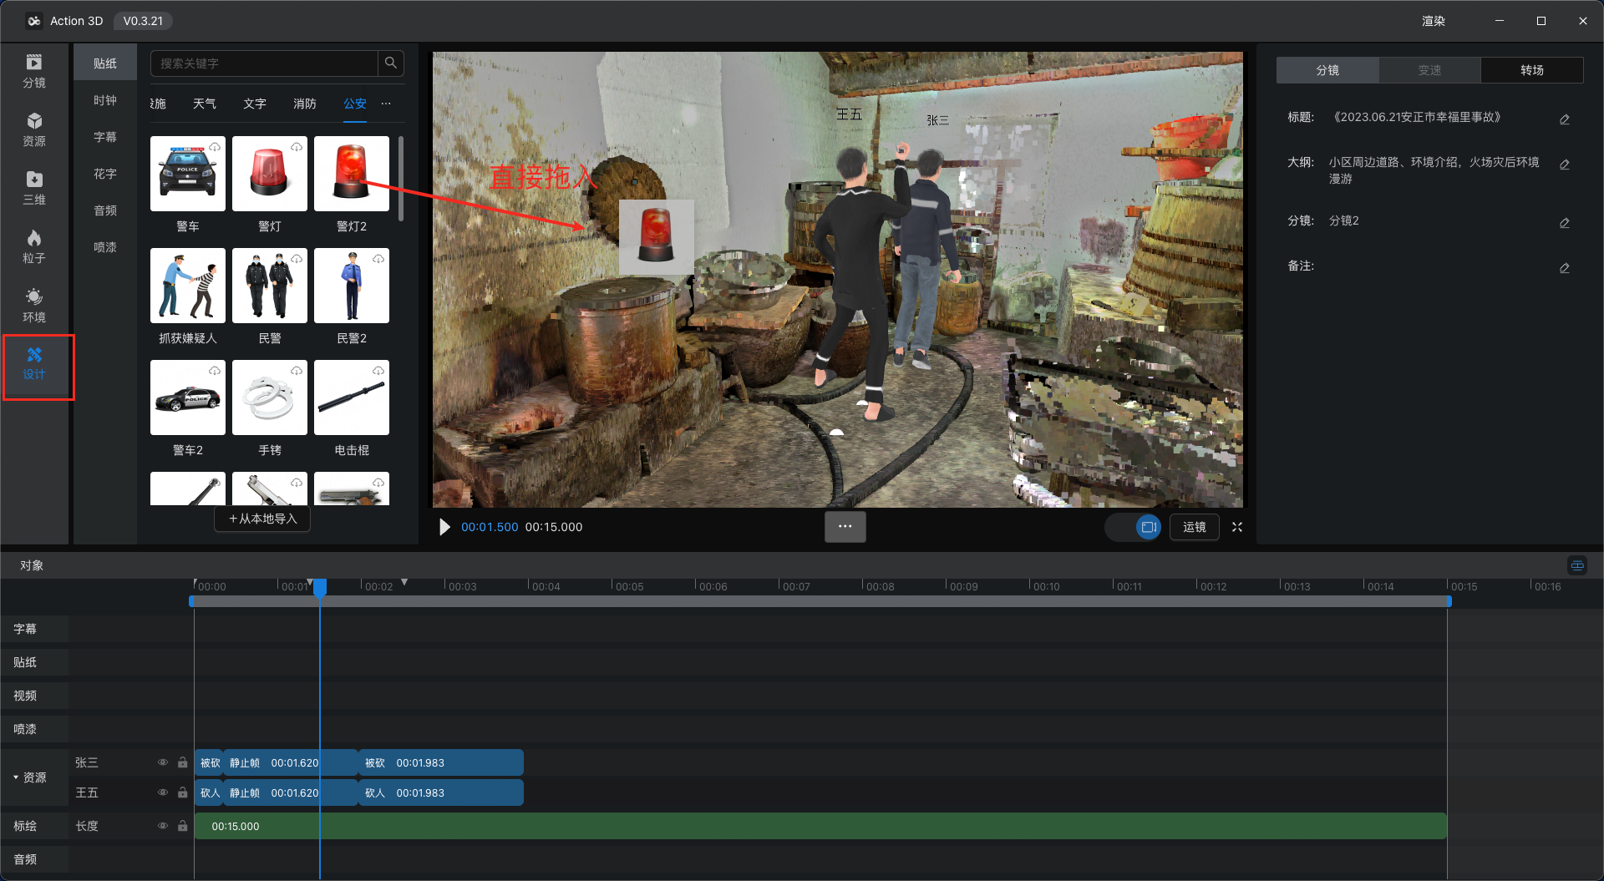Edit the 标题 title with pencil icon
Viewport: 1604px width, 881px height.
coord(1565,119)
